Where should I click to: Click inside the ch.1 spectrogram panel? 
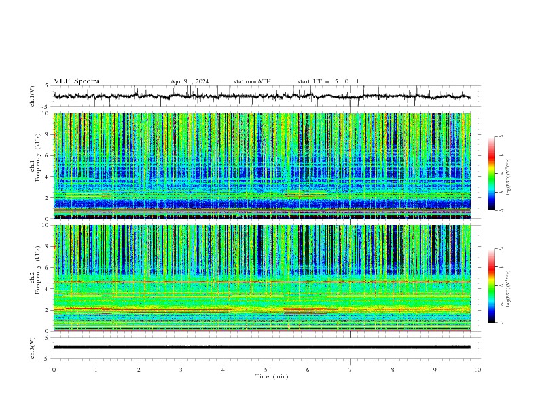click(262, 165)
